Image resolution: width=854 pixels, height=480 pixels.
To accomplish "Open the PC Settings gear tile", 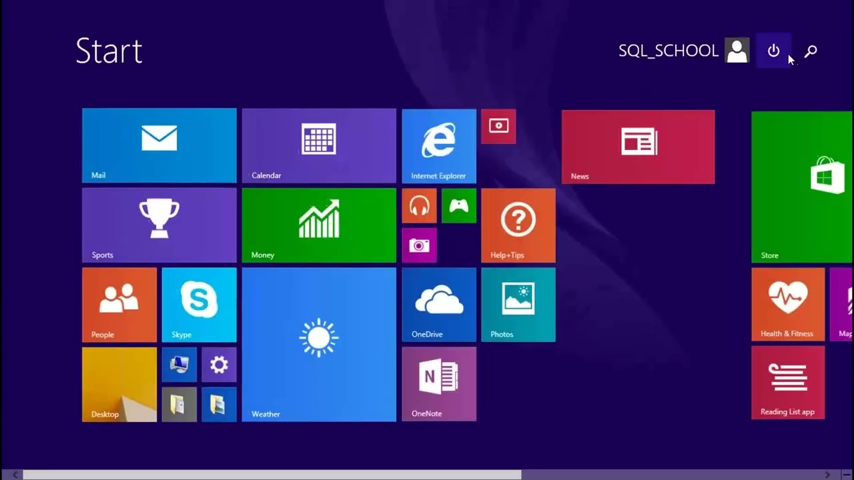I will tap(219, 365).
